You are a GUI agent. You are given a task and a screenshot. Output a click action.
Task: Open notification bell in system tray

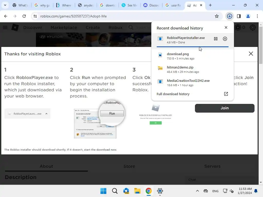coord(256,191)
